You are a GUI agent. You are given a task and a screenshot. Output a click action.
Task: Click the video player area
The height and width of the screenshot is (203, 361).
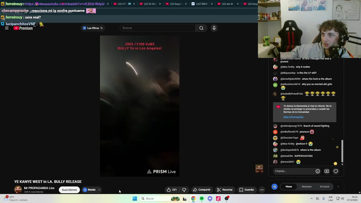click(x=140, y=106)
